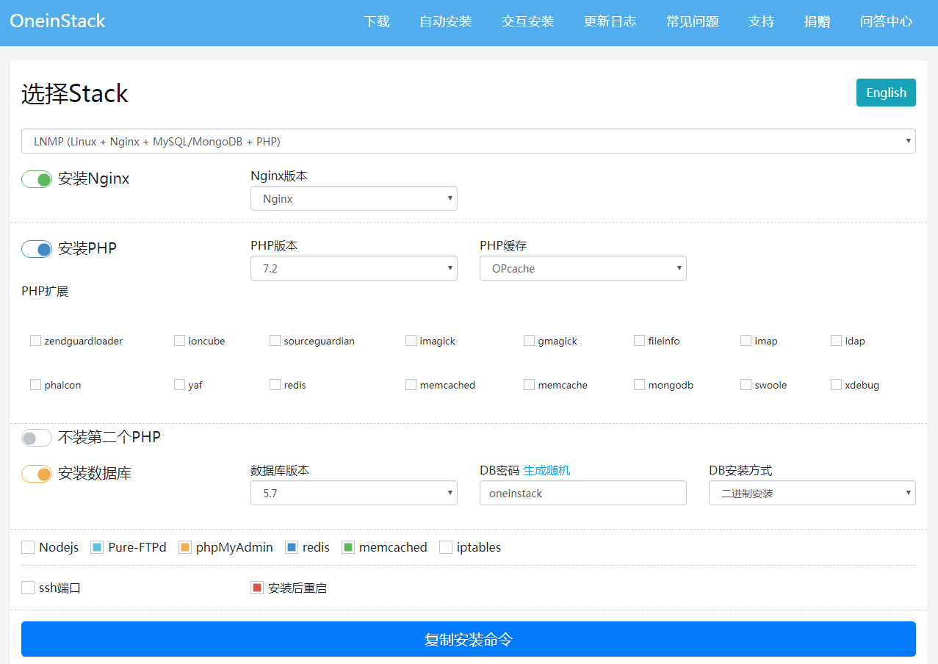Uncheck the red 安装后重启 checkbox
Image resolution: width=938 pixels, height=664 pixels.
[x=257, y=588]
